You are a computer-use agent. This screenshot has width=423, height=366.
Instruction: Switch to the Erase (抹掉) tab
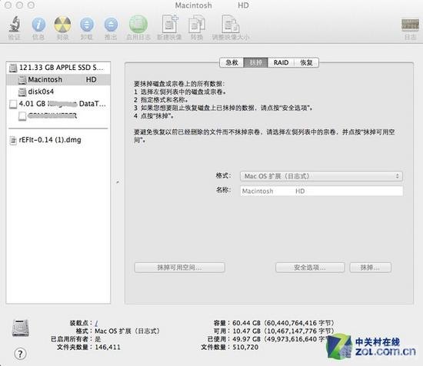(x=256, y=62)
